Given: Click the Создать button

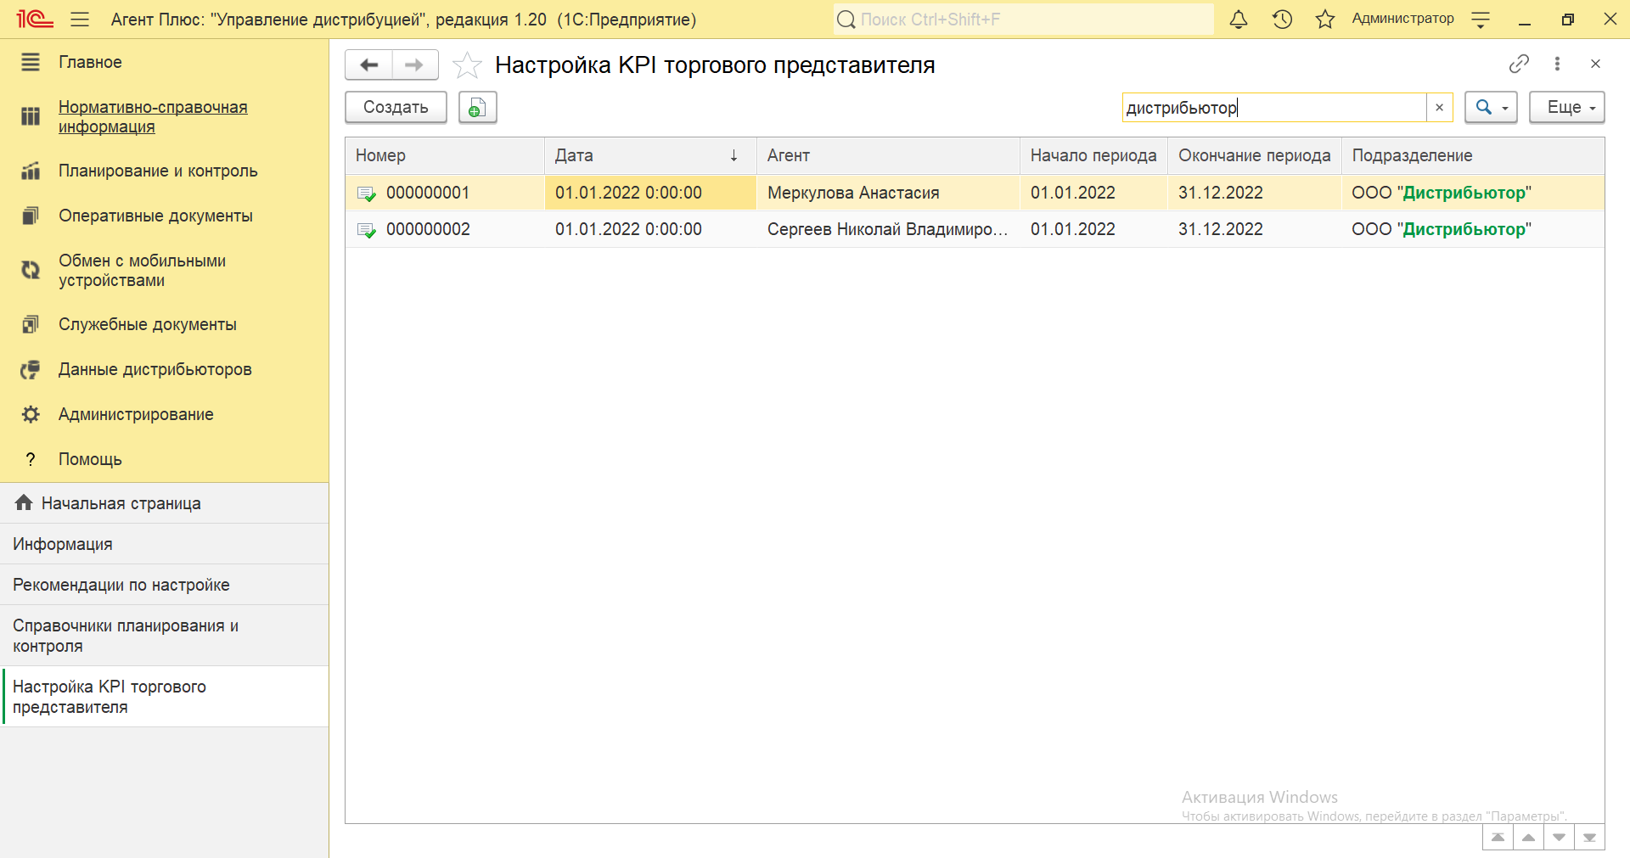Looking at the screenshot, I should pyautogui.click(x=396, y=107).
